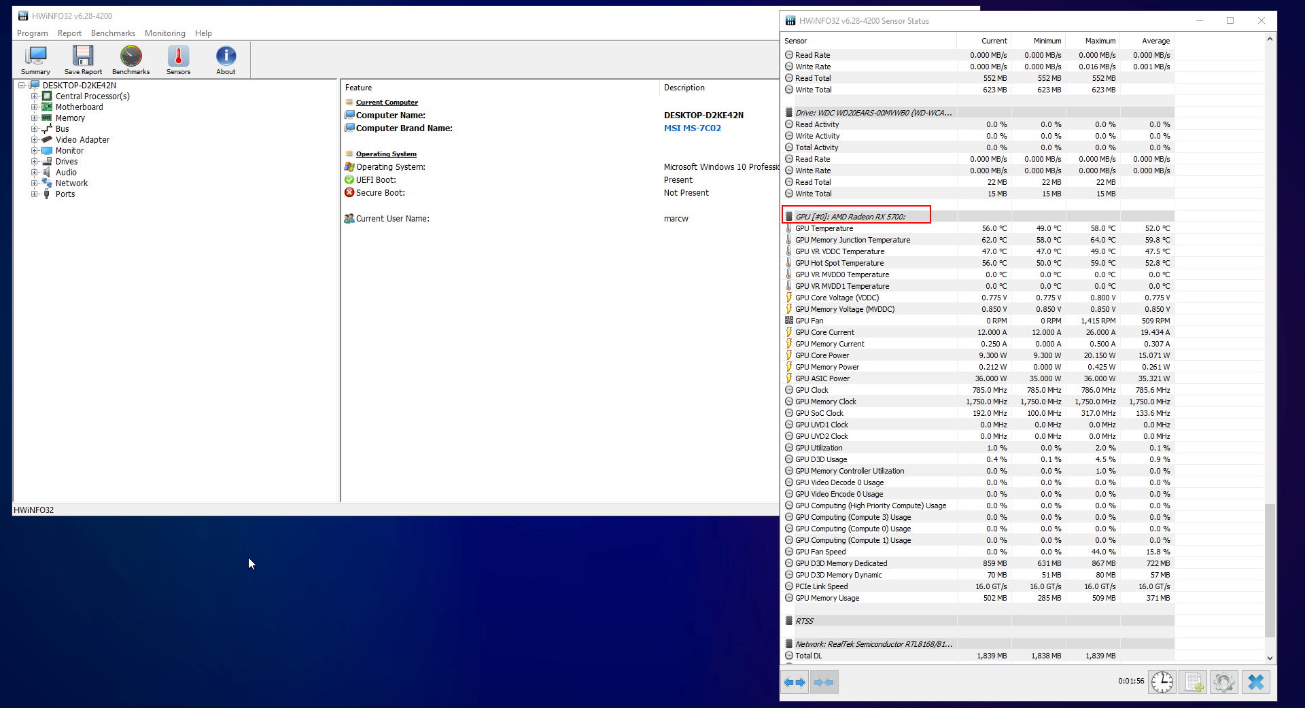Click the Central Processor(s) chip icon in the tree
1305x708 pixels.
tap(47, 96)
